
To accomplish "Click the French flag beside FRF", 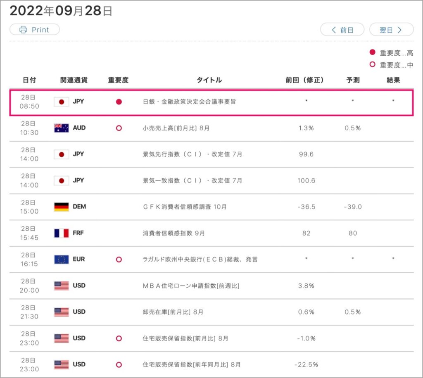I will click(x=62, y=233).
